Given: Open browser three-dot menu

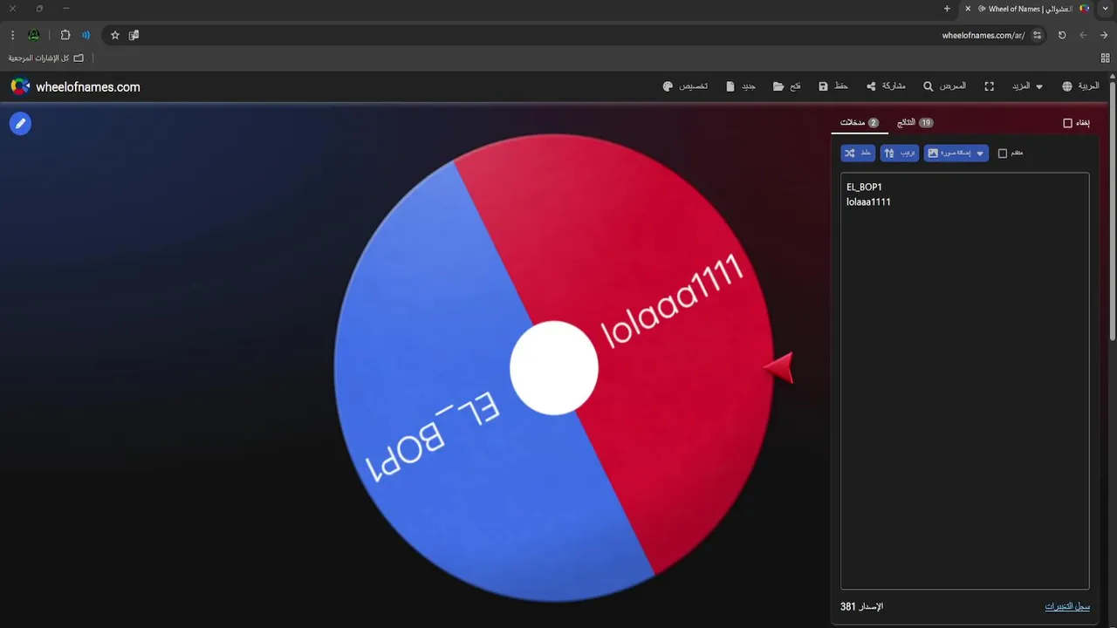Looking at the screenshot, I should (12, 35).
